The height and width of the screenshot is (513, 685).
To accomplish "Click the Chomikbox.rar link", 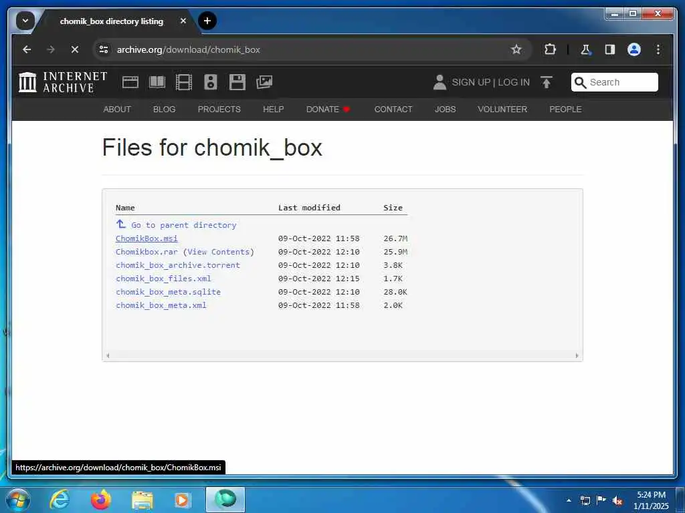I will pyautogui.click(x=146, y=252).
